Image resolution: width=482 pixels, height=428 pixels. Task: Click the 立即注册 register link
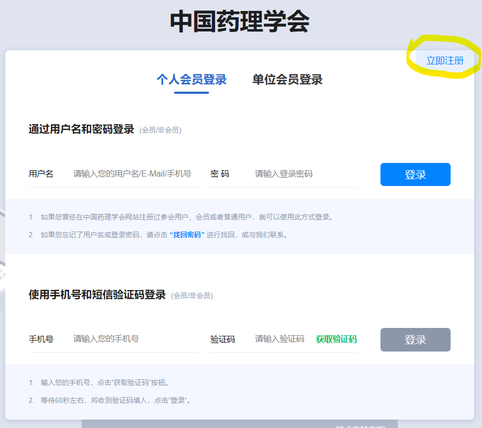(x=445, y=61)
